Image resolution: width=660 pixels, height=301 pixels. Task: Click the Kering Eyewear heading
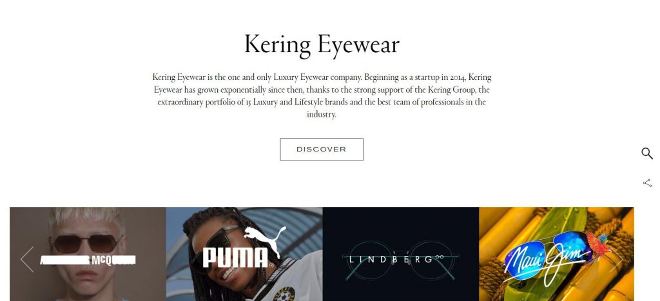click(x=322, y=44)
